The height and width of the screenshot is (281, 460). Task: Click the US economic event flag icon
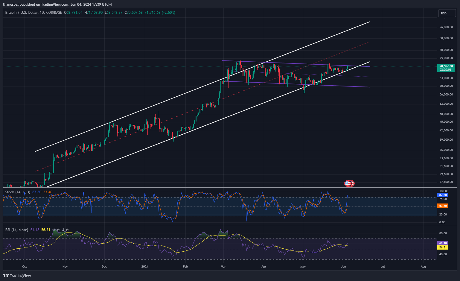[x=348, y=183]
